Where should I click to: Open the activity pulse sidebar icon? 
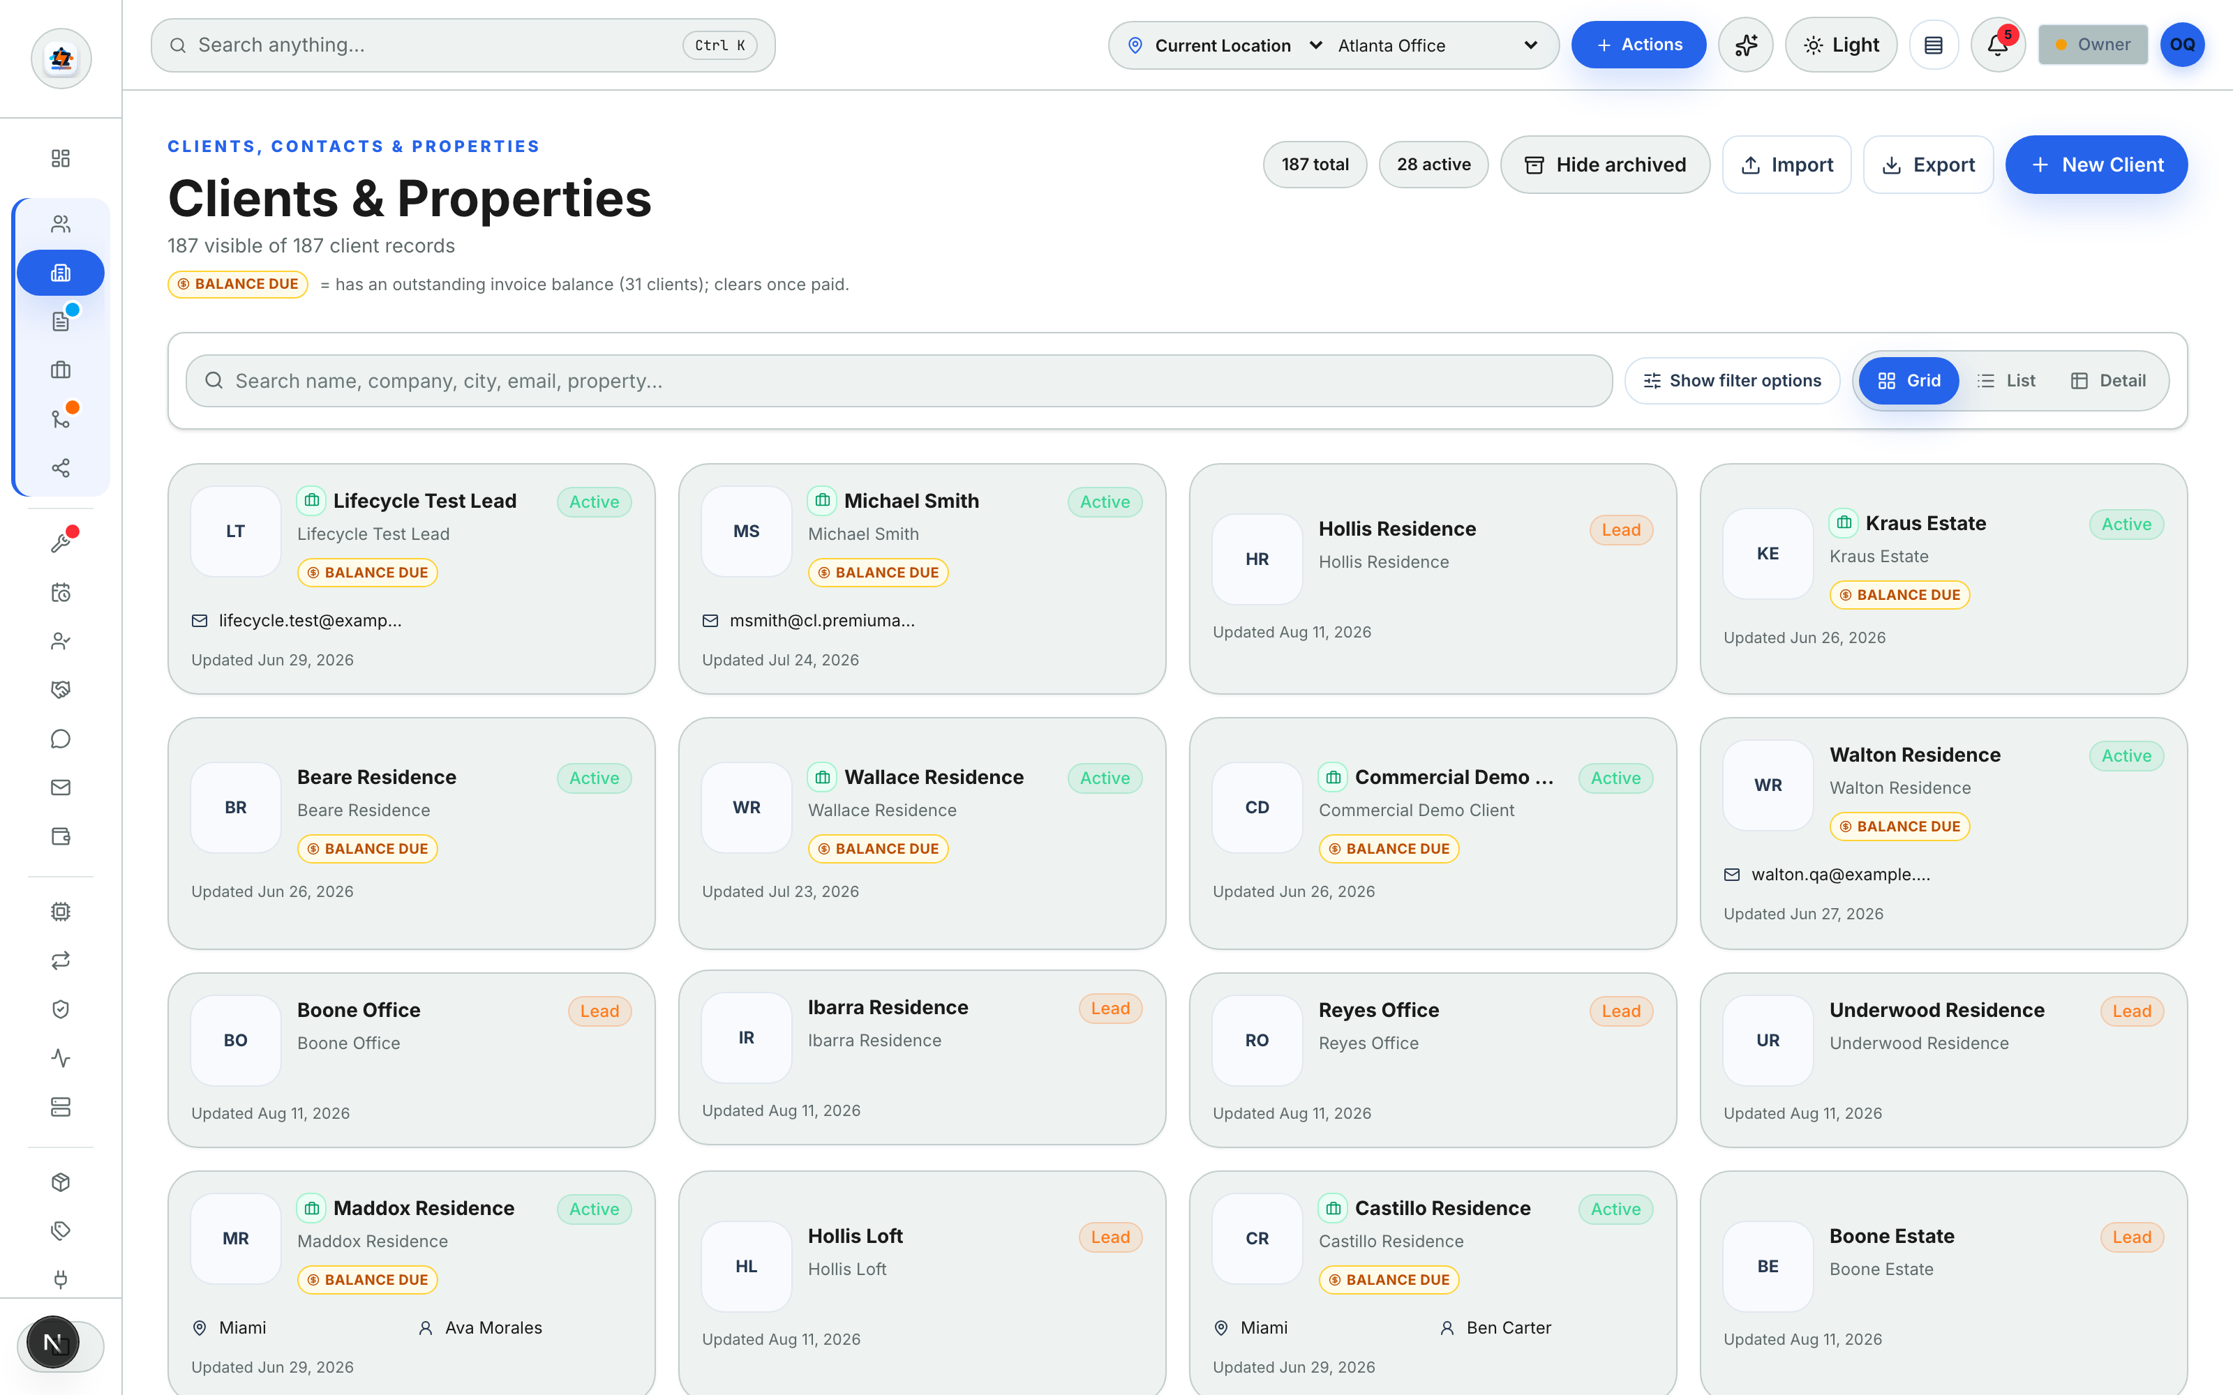(61, 1058)
